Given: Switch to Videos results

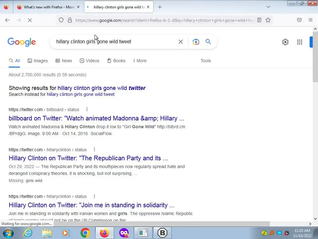Looking at the screenshot, I should 90,61.
